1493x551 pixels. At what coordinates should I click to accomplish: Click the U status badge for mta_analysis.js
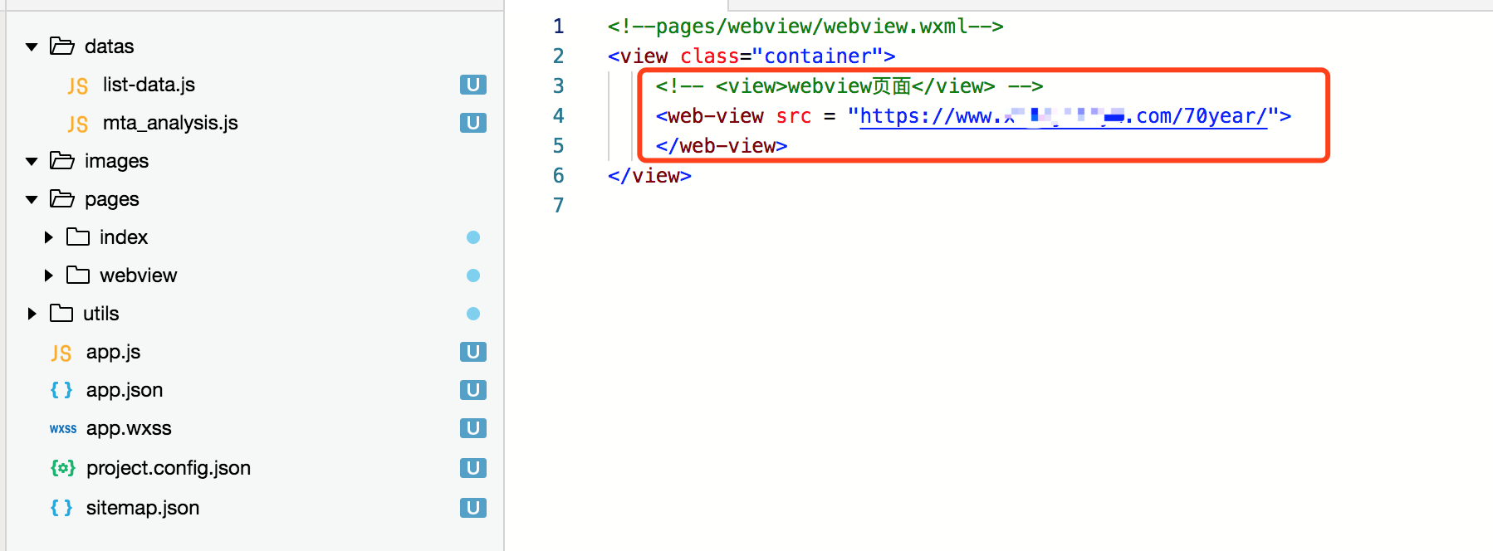pos(473,123)
